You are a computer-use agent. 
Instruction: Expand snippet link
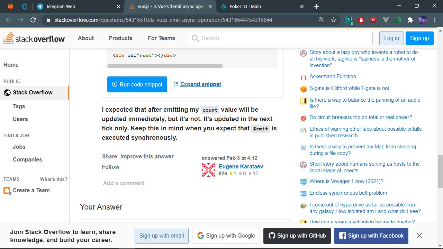(x=197, y=84)
